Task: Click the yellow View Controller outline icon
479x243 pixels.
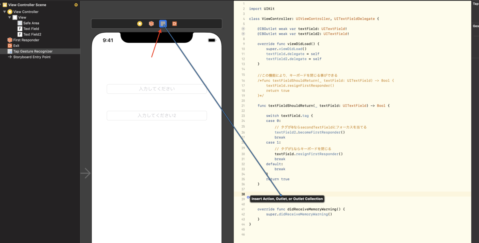Action: click(x=10, y=12)
